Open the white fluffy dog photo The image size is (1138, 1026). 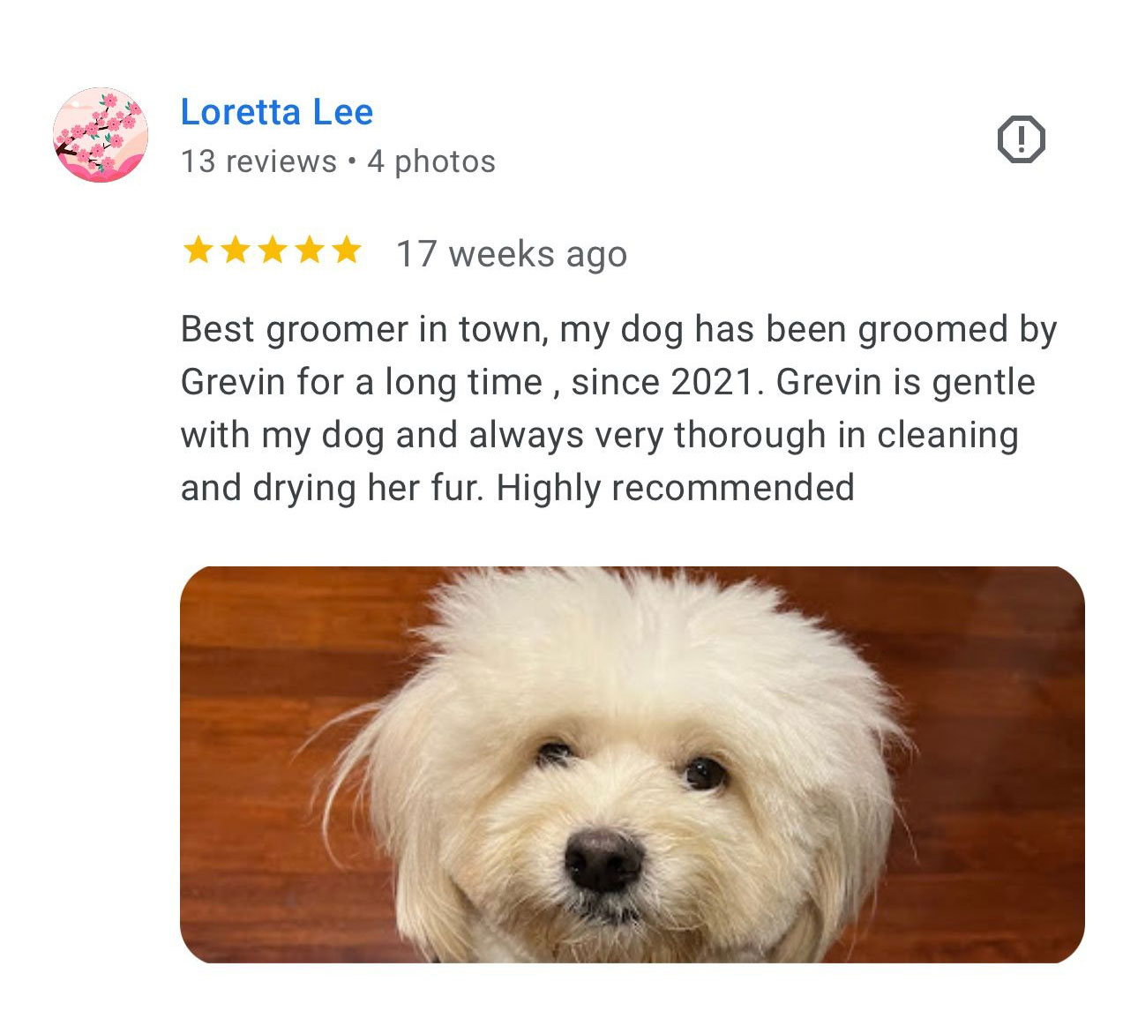point(632,764)
